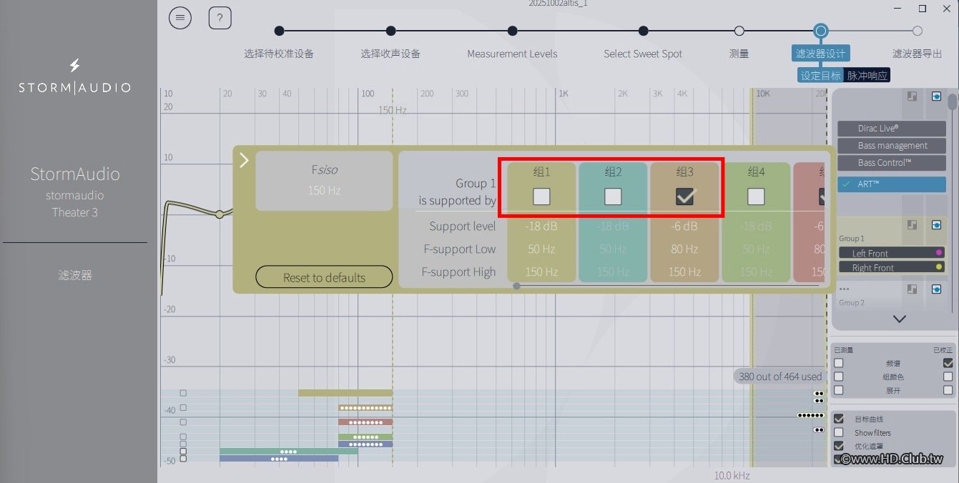This screenshot has height=483, width=959.
Task: Uncheck the 优化遮罩 checkbox
Action: 839,446
